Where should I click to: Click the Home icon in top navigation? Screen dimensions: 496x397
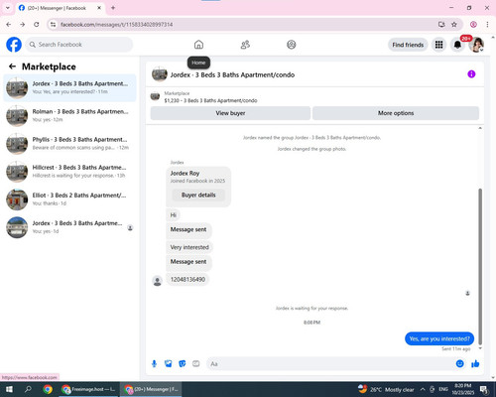click(x=198, y=45)
